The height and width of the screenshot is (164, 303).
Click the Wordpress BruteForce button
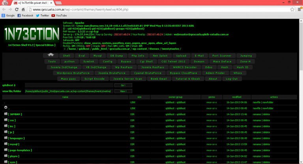click(73, 73)
